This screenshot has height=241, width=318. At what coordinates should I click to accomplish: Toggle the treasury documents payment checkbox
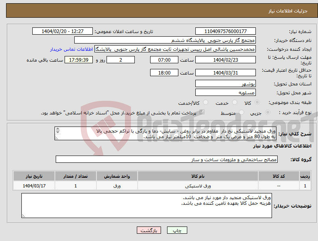coord(202,112)
